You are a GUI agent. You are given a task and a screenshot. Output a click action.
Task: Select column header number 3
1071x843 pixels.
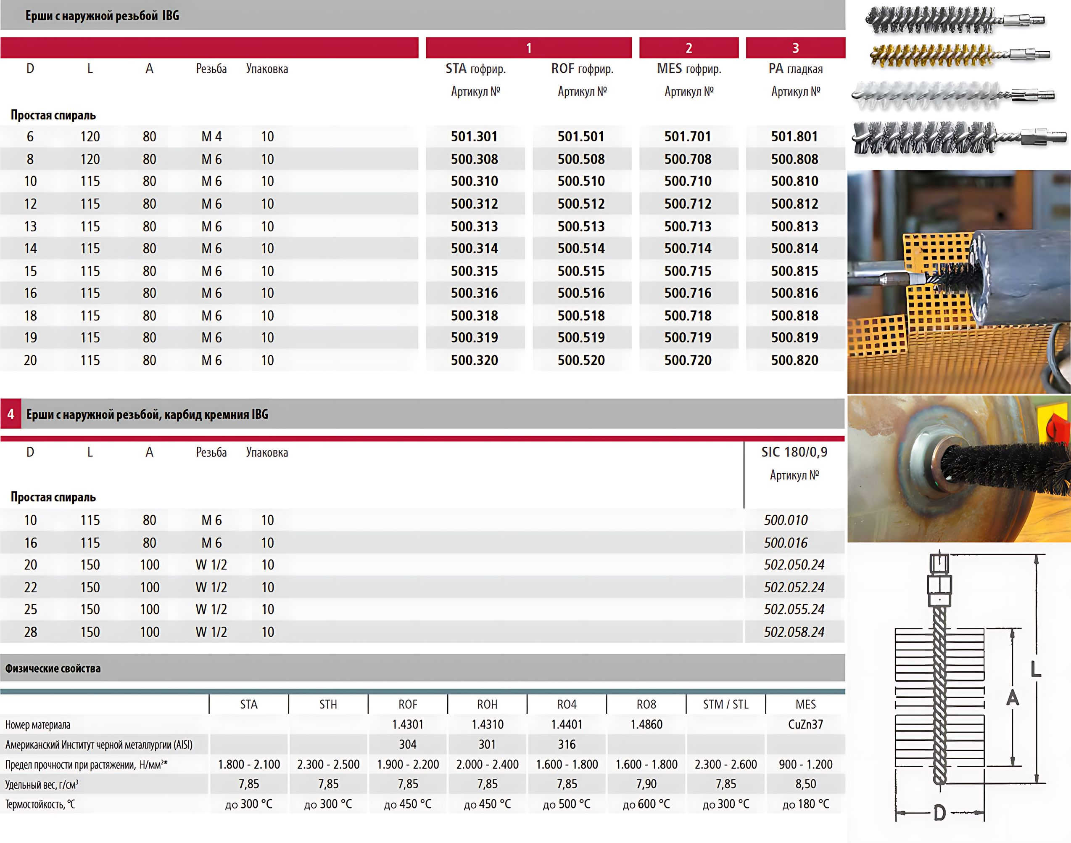click(795, 48)
